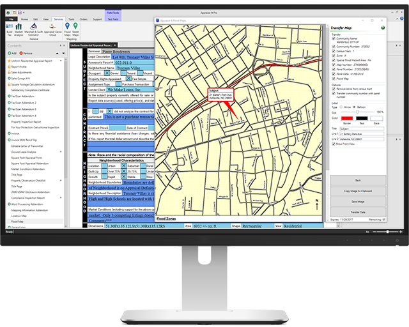The height and width of the screenshot is (327, 409).
Task: Open Street Maps from the ribbon
Action: pos(75,29)
